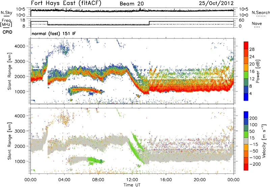270x187 pixels.
Task: Click 'Slant Range [km]' label of the velocity panel
Action: (9, 141)
